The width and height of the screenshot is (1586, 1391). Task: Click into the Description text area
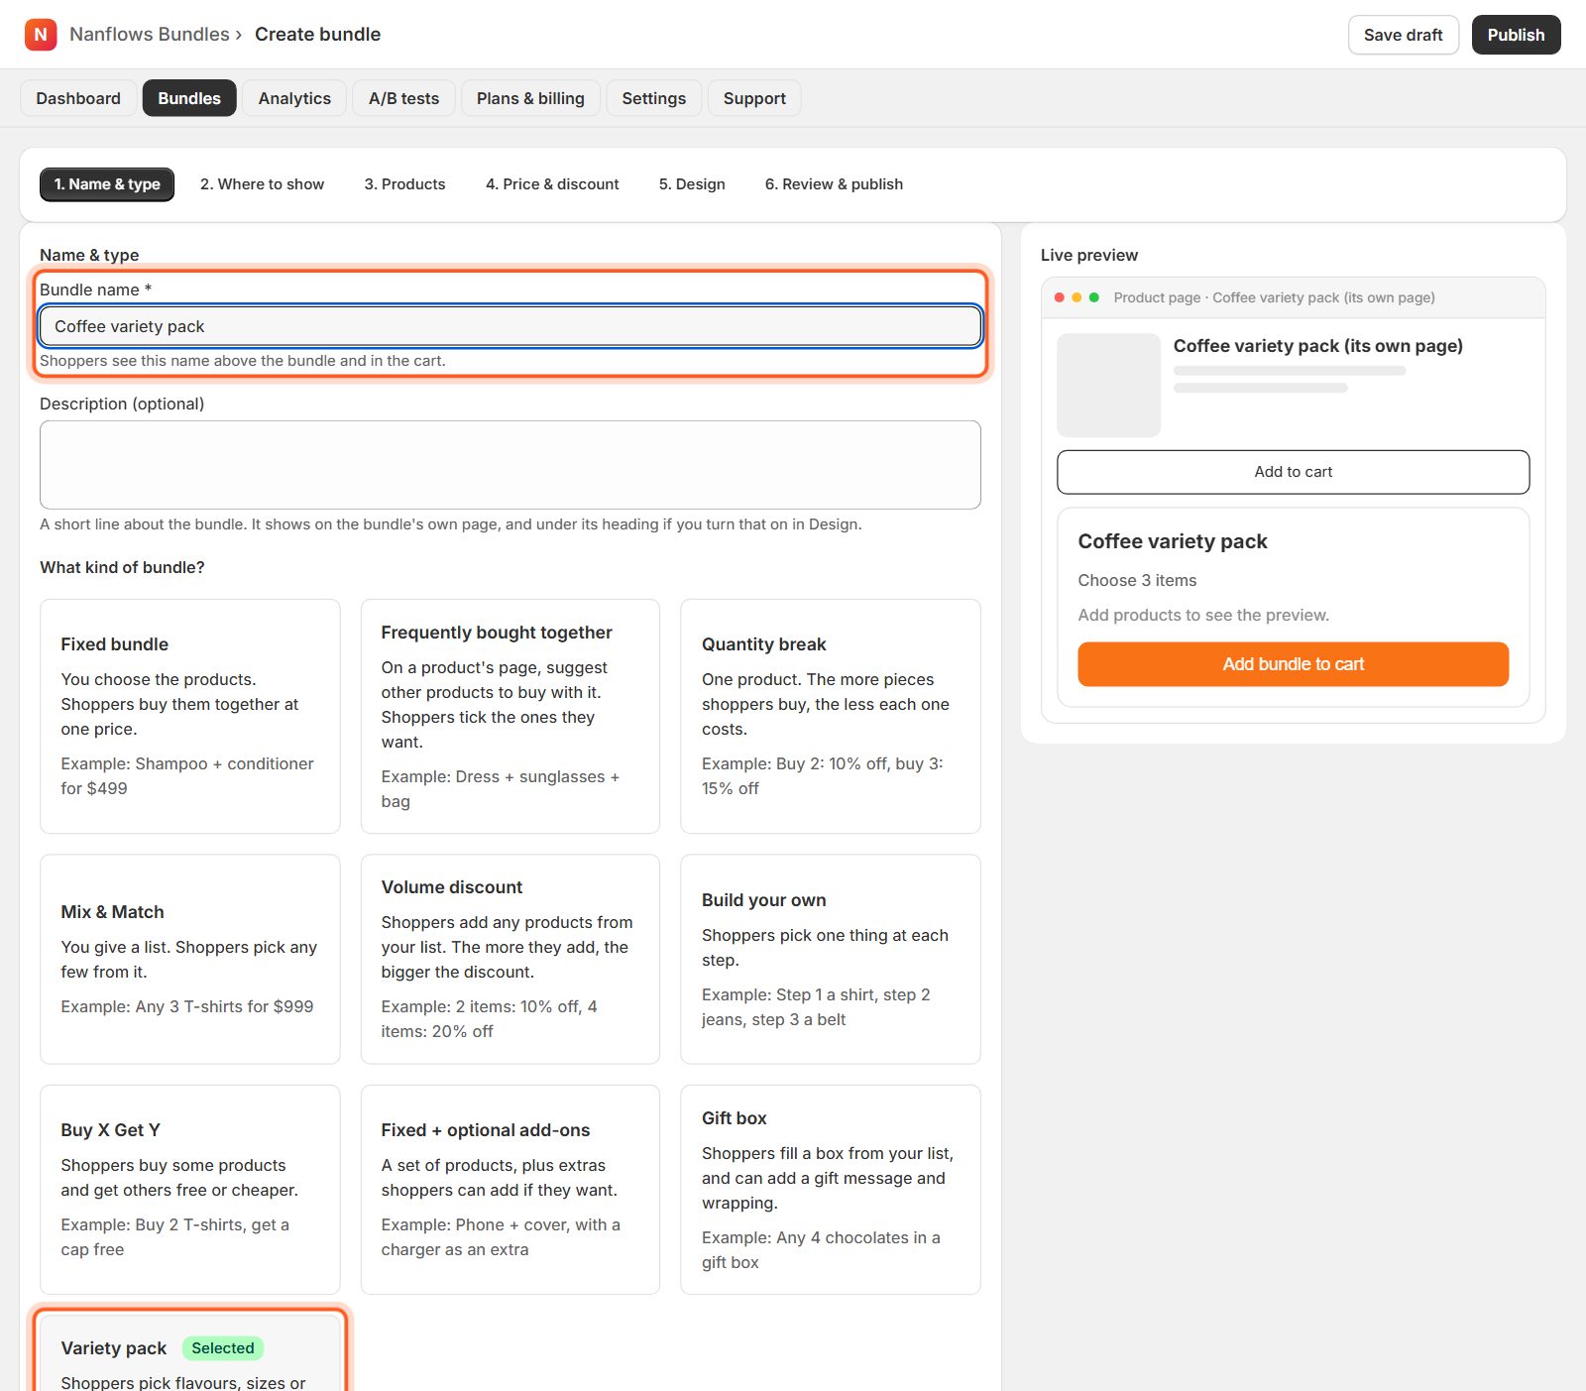coord(510,465)
